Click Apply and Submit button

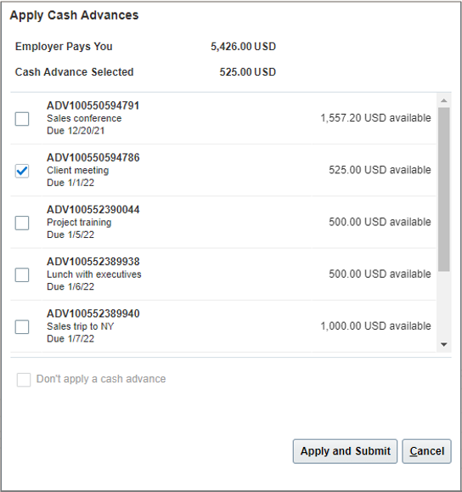click(345, 451)
